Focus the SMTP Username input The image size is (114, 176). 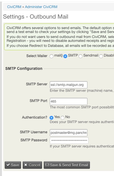(x=69, y=133)
